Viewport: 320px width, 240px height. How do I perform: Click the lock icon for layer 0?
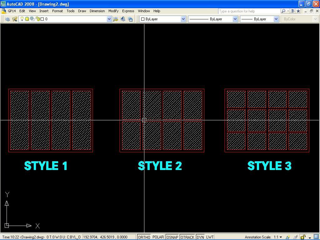[x=37, y=19]
